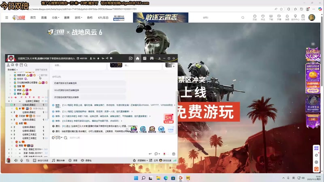Click the airplane icon in chat window header
The height and width of the screenshot is (182, 324).
pos(103,58)
